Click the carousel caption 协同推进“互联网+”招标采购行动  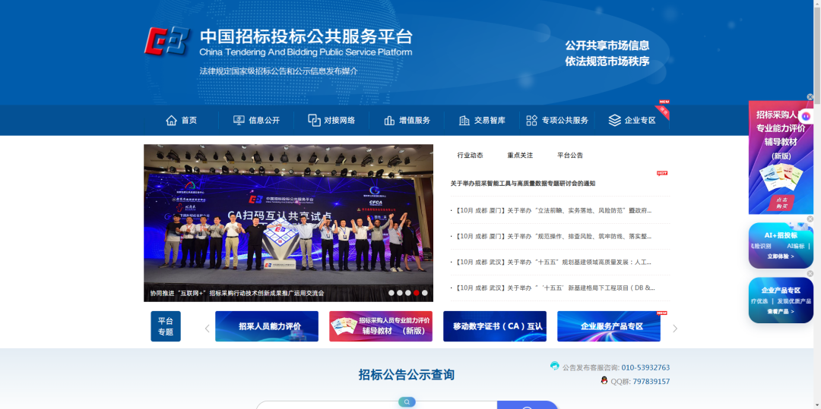[x=237, y=293]
